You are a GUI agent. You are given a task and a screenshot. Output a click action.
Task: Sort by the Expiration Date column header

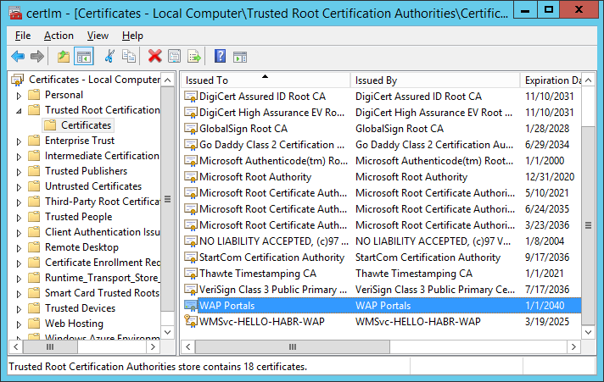pyautogui.click(x=551, y=80)
